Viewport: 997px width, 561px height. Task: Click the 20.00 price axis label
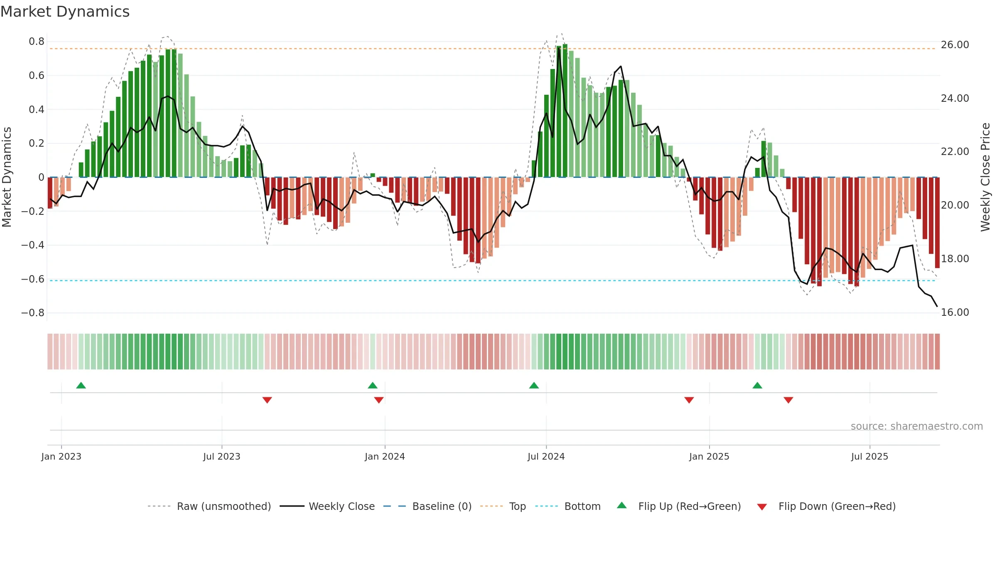point(955,205)
